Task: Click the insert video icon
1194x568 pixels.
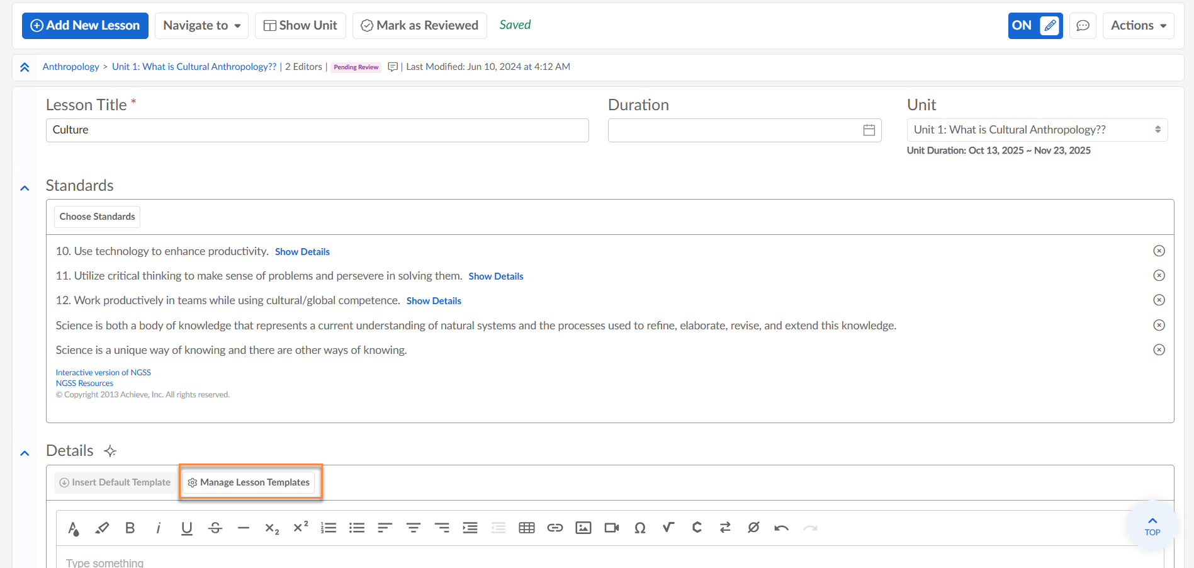Action: (611, 528)
